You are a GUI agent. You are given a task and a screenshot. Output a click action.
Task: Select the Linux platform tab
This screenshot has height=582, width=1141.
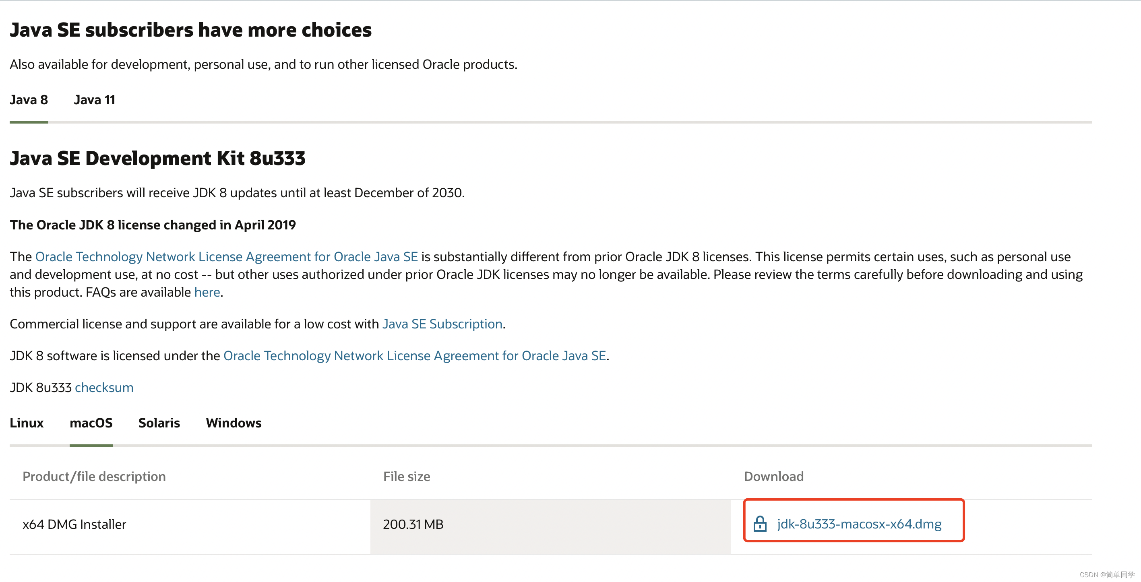26,423
